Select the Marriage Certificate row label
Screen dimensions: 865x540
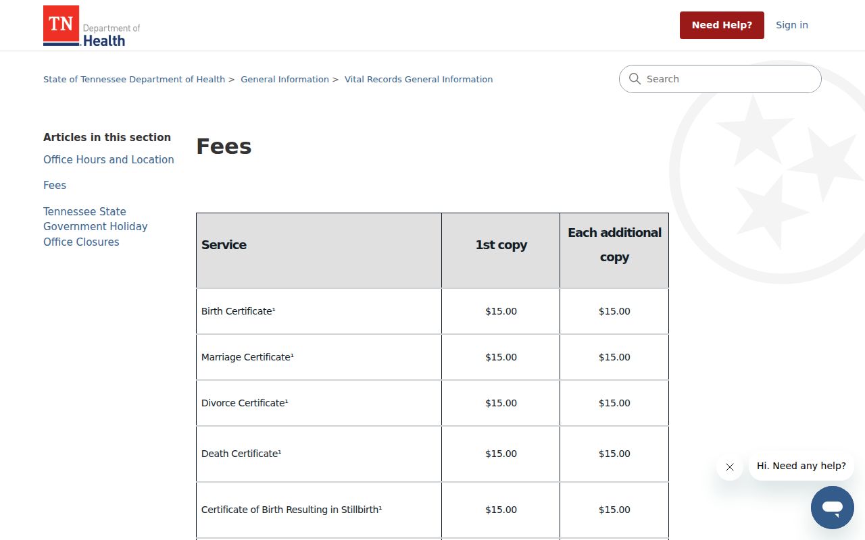point(247,357)
